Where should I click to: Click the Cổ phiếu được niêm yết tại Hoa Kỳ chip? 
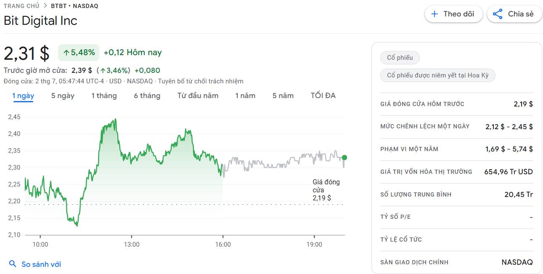[438, 75]
